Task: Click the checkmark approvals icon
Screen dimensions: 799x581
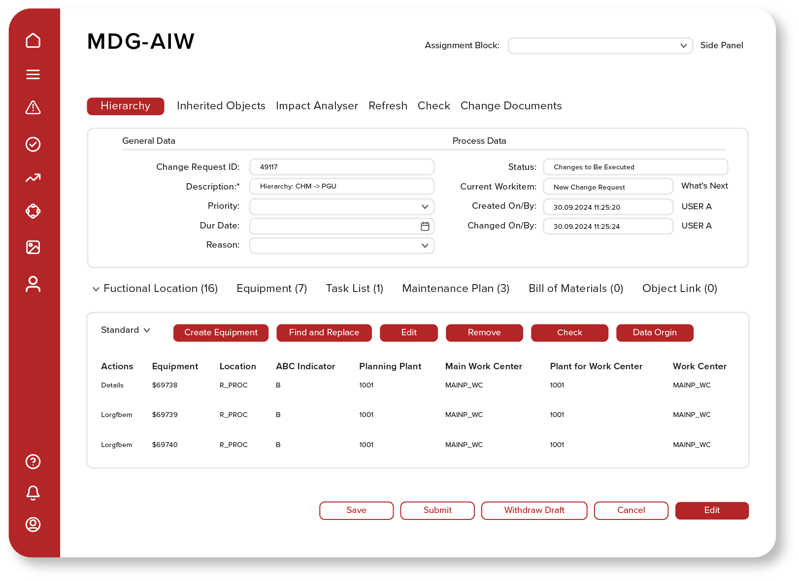Action: click(33, 144)
